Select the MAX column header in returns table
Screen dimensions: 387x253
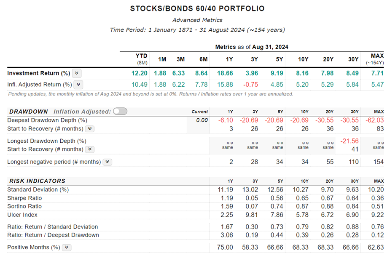coord(377,58)
